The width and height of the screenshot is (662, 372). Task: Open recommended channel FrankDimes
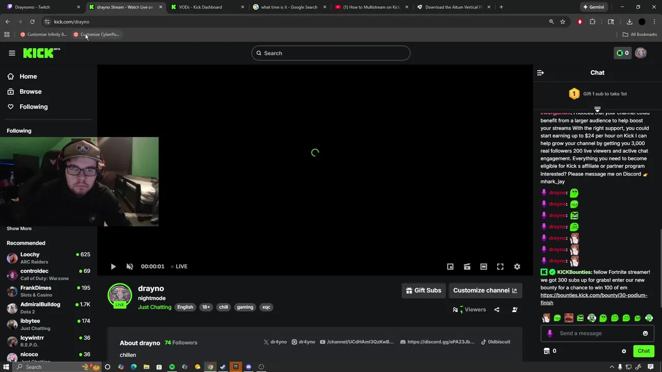point(49,291)
